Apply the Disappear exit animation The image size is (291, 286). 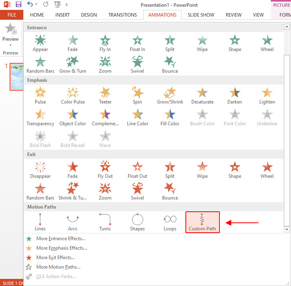[40, 170]
